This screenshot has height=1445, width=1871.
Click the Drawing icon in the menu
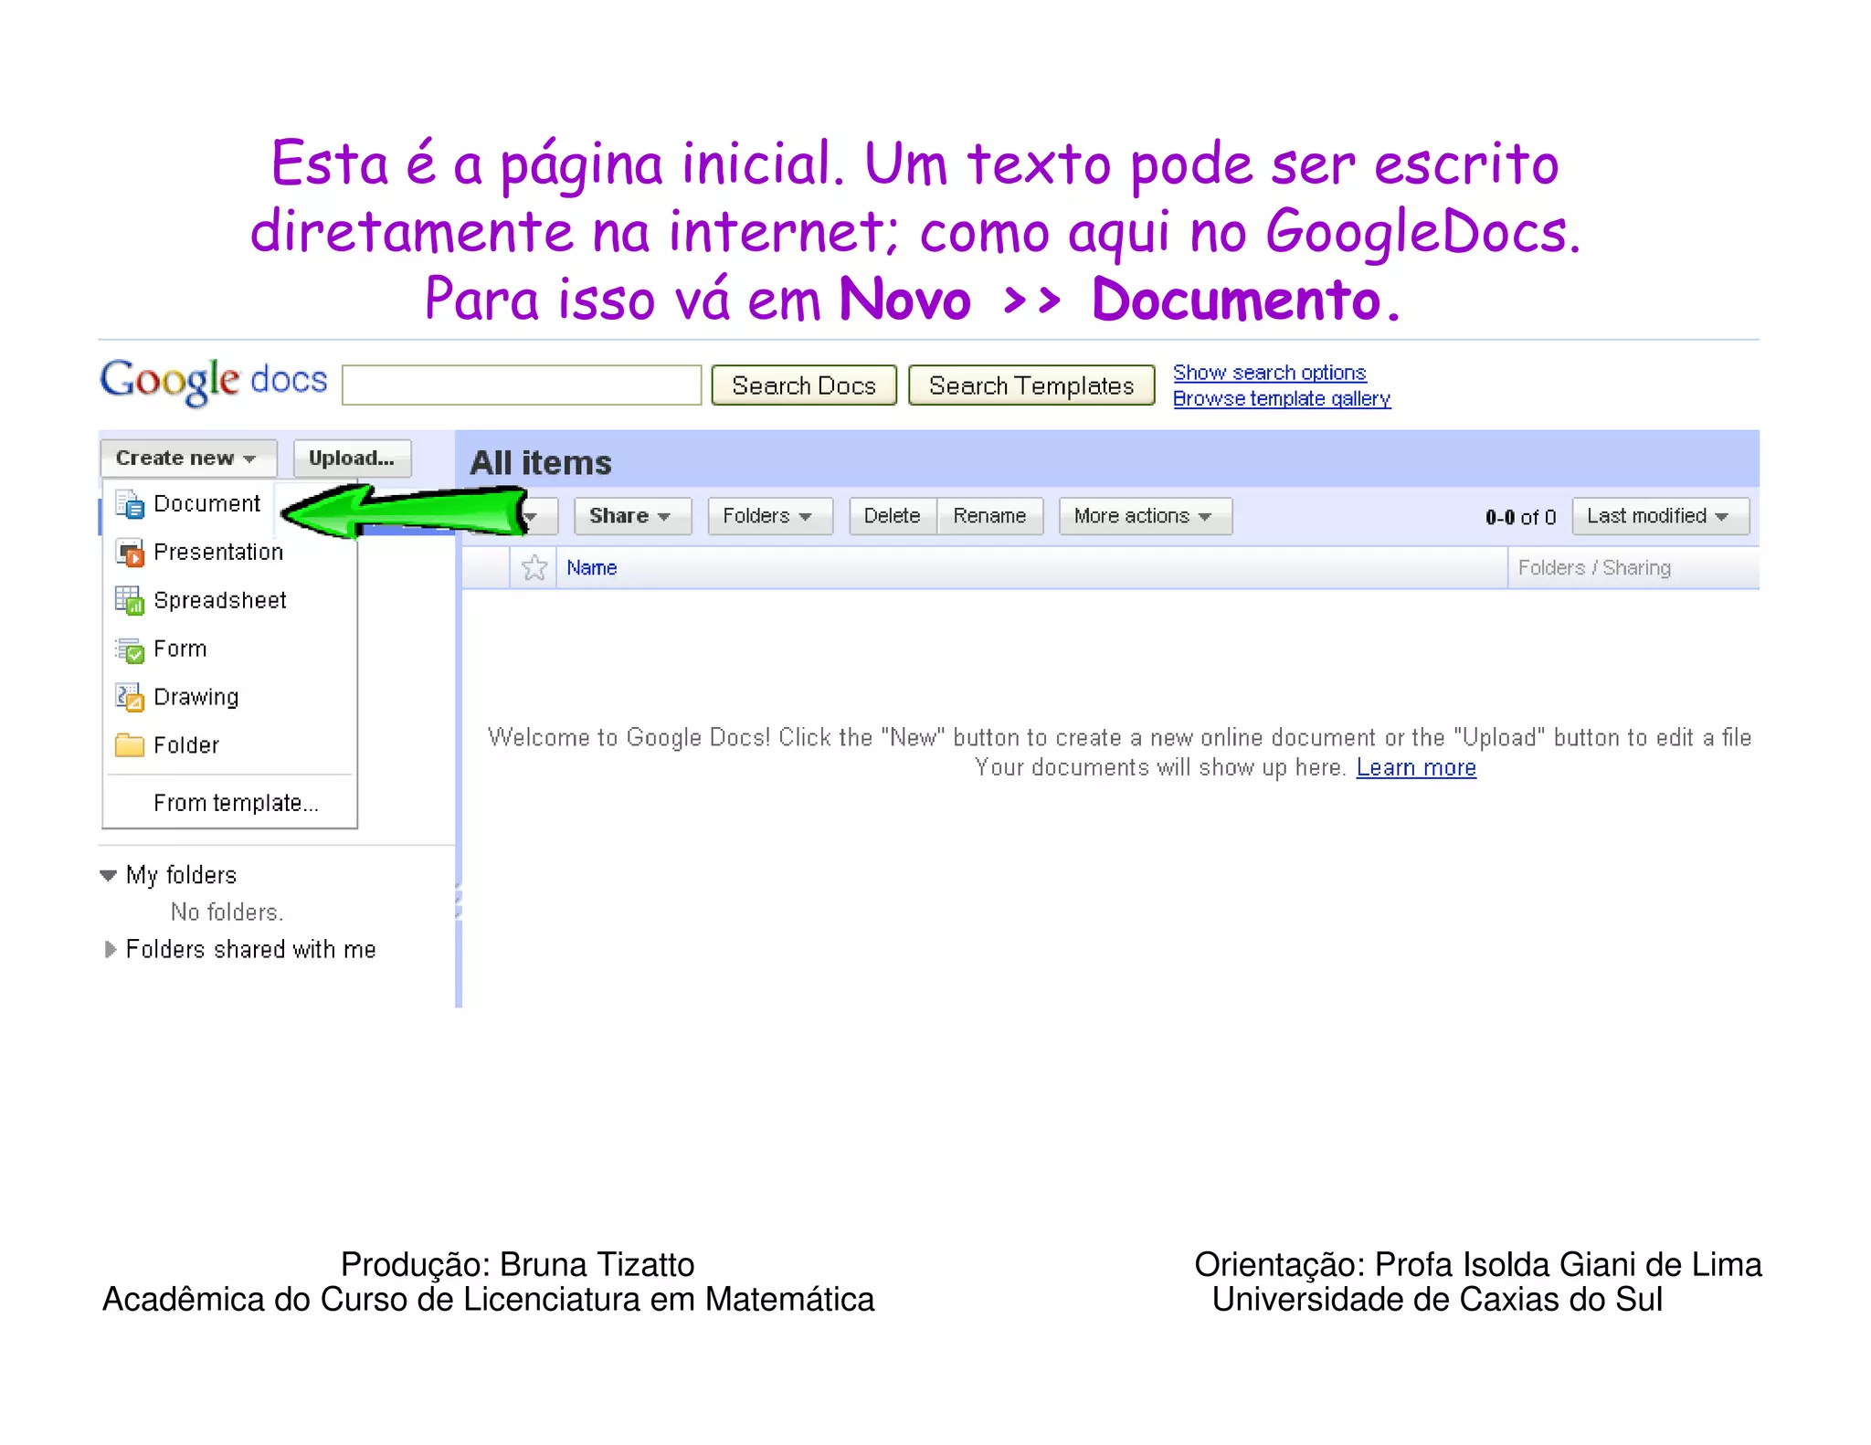tap(130, 697)
